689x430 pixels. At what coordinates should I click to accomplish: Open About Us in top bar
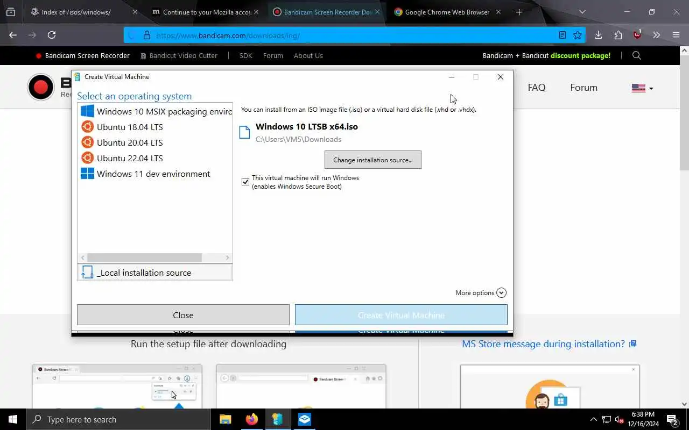(x=308, y=55)
